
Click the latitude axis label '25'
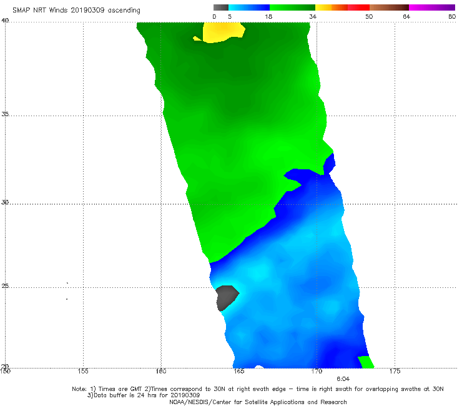point(5,285)
